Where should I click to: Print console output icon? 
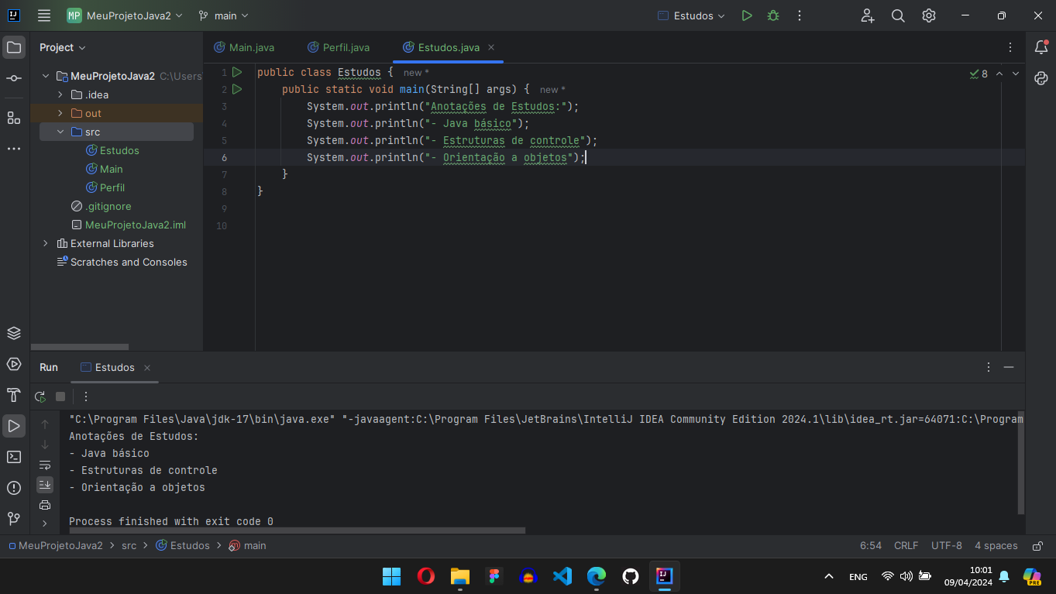(45, 505)
